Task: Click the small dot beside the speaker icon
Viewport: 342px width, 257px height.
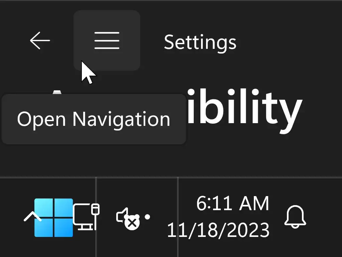Action: (147, 217)
